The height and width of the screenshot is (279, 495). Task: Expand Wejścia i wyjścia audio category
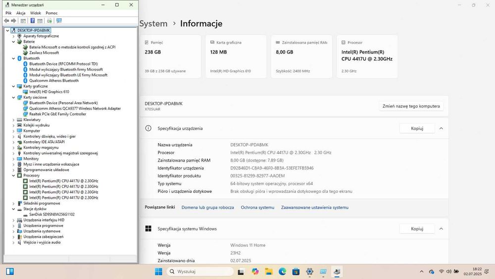pos(13,242)
